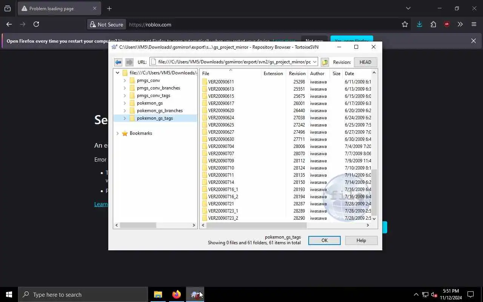Select the VER20090710 folder

pos(221,168)
